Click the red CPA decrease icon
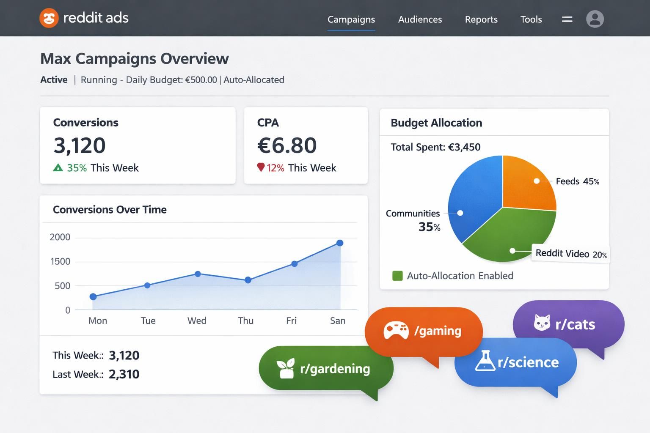 (x=261, y=167)
